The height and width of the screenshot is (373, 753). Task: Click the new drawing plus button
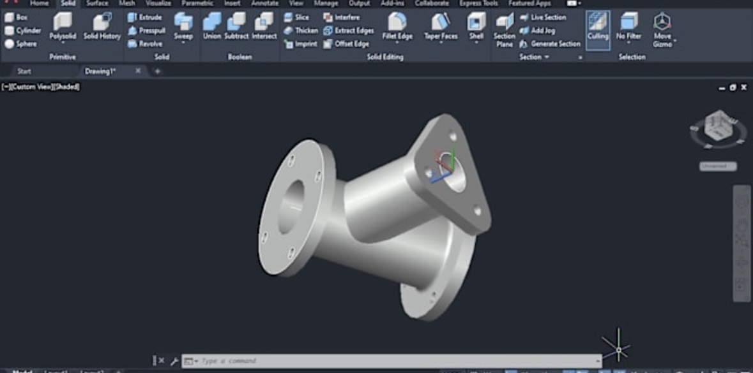click(157, 71)
